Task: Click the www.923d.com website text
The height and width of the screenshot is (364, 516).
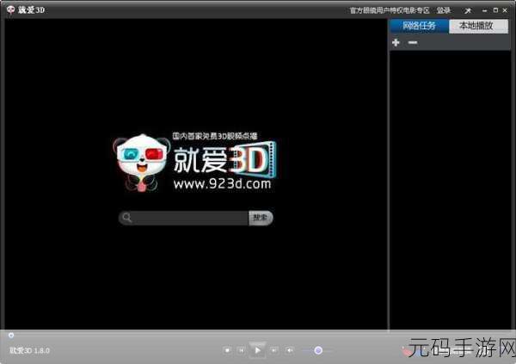Action: (x=222, y=183)
